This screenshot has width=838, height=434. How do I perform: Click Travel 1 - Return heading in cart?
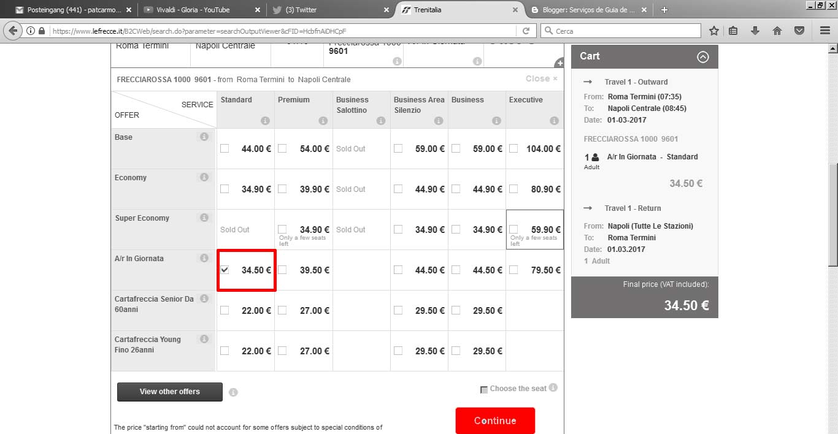point(633,208)
